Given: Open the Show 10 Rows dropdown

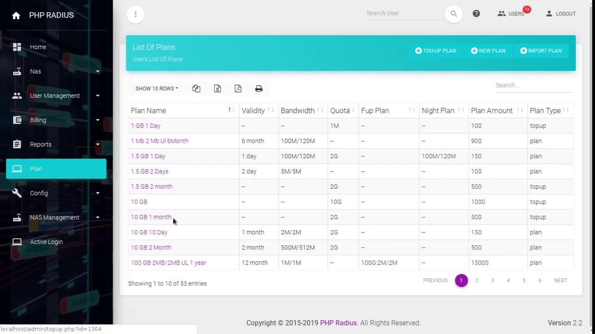Looking at the screenshot, I should (x=157, y=89).
